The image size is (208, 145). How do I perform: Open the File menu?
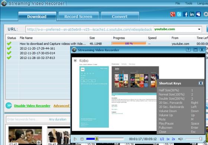[x=178, y=3]
